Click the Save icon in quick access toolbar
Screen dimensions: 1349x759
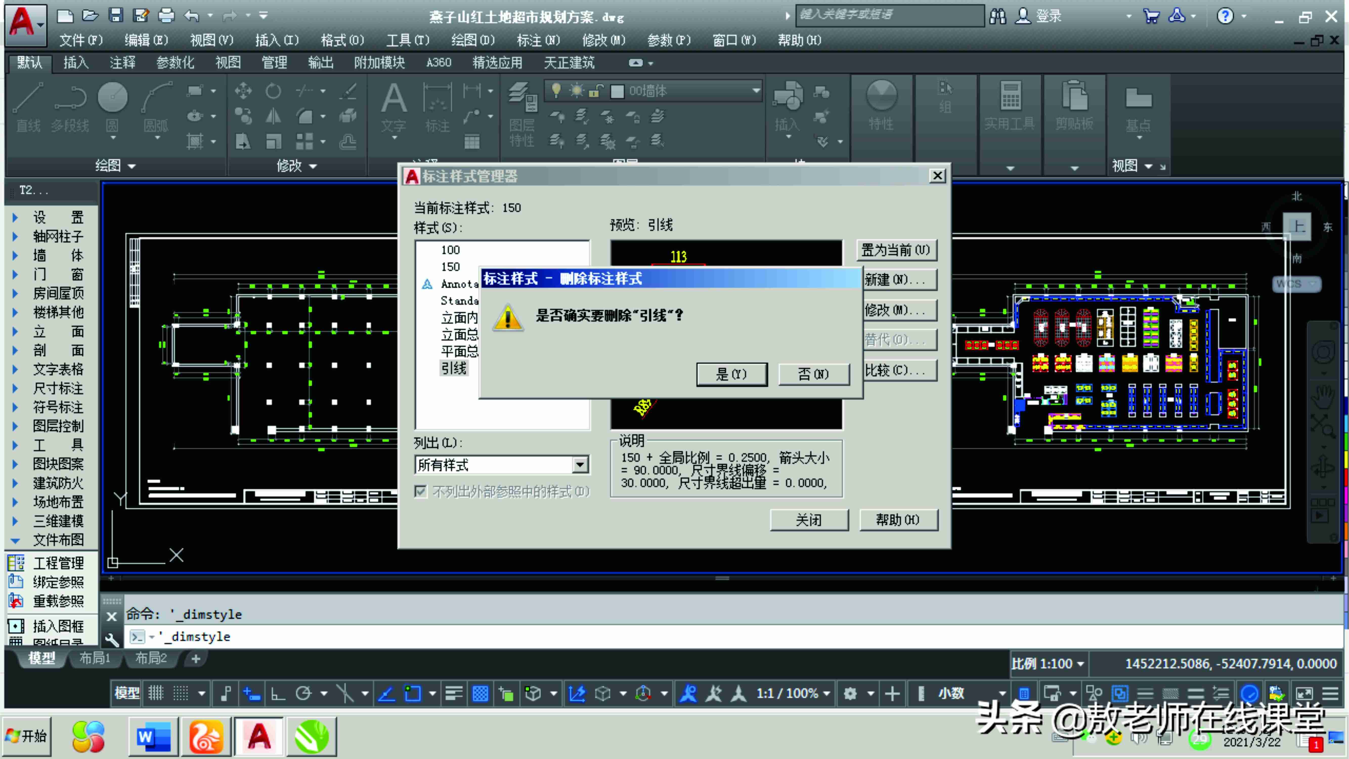116,16
